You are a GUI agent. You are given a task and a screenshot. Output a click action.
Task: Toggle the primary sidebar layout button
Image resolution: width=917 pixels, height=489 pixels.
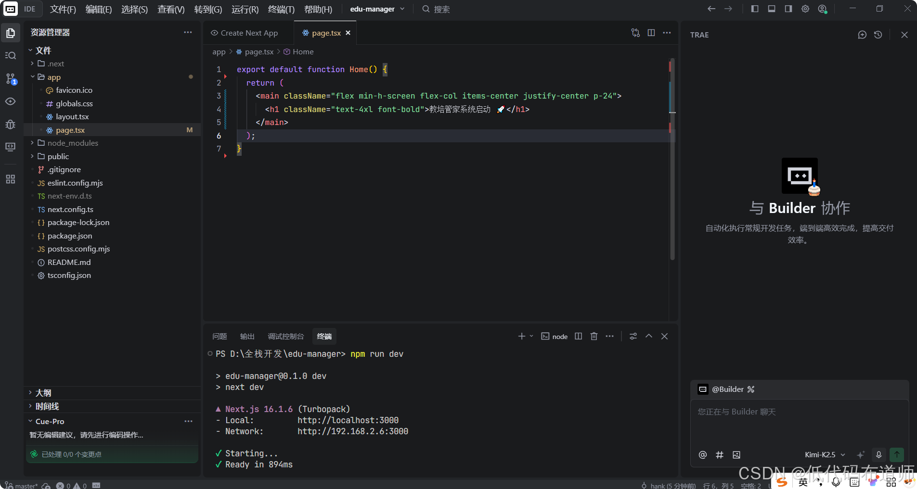click(x=755, y=9)
